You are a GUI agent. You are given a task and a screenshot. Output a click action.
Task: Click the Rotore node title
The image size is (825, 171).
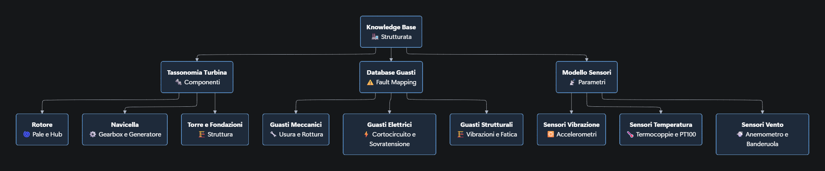[42, 125]
